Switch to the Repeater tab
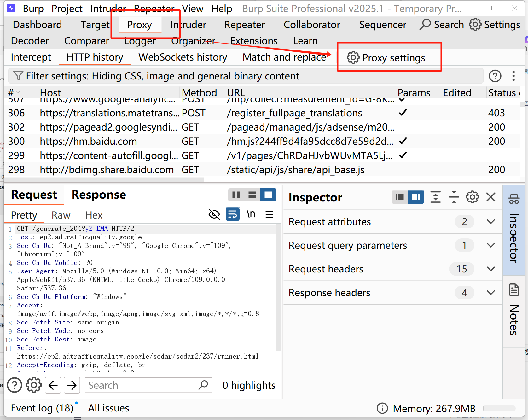This screenshot has width=528, height=420. 244,25
